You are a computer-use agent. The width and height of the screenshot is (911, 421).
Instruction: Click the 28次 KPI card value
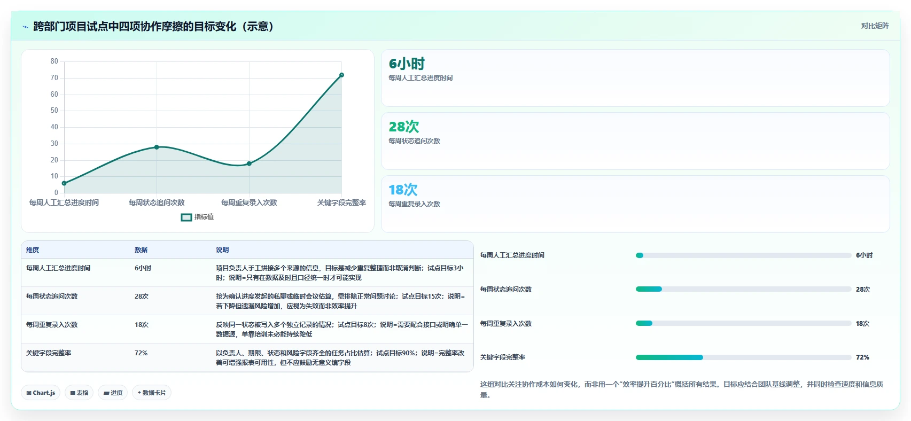coord(404,127)
